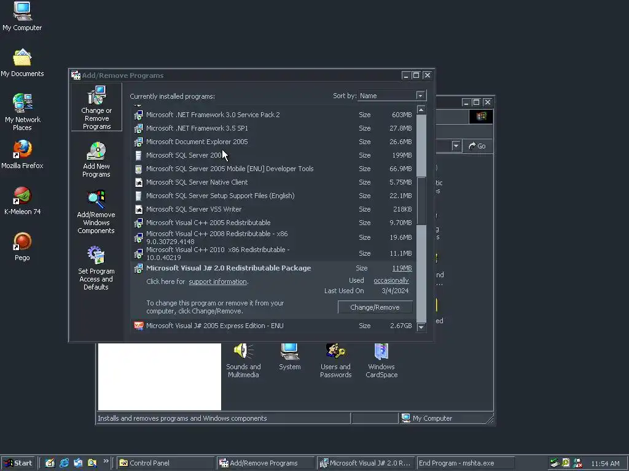This screenshot has width=629, height=471.
Task: Open Windows CardSpace in Control Panel
Action: click(381, 361)
